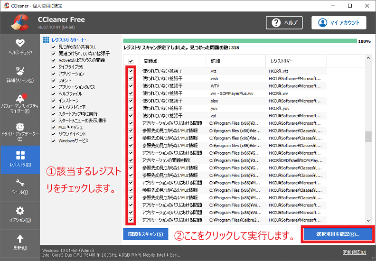
Task: Sort by レジストリキー column header
Action: pyautogui.click(x=296, y=61)
